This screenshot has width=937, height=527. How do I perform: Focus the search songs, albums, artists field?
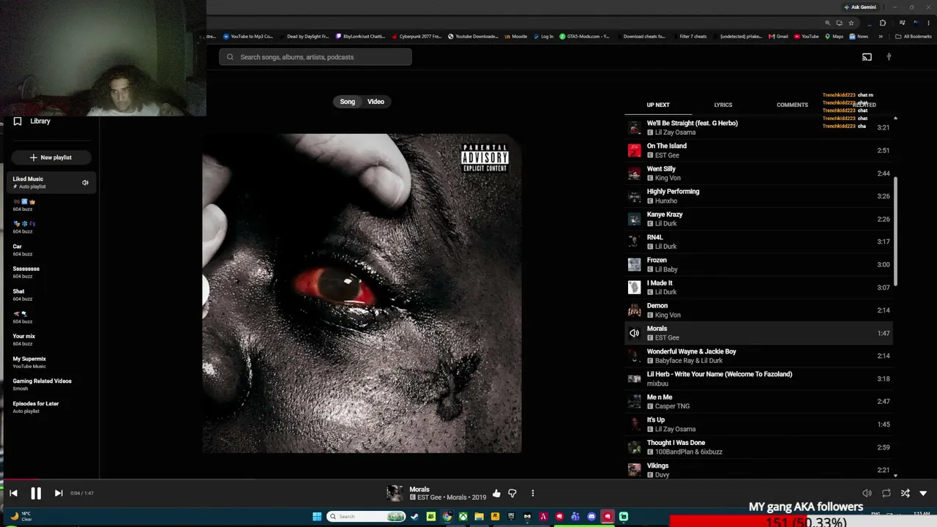coord(316,57)
